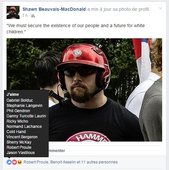The width and height of the screenshot is (169, 170).
Task: Click the blue thumbs-up Like reaction icon
Action: click(x=9, y=162)
